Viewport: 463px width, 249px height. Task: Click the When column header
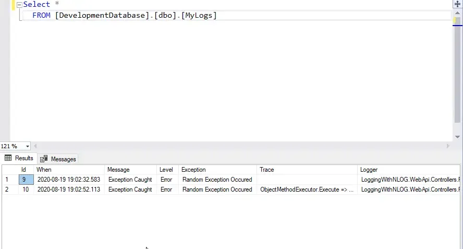(69, 170)
